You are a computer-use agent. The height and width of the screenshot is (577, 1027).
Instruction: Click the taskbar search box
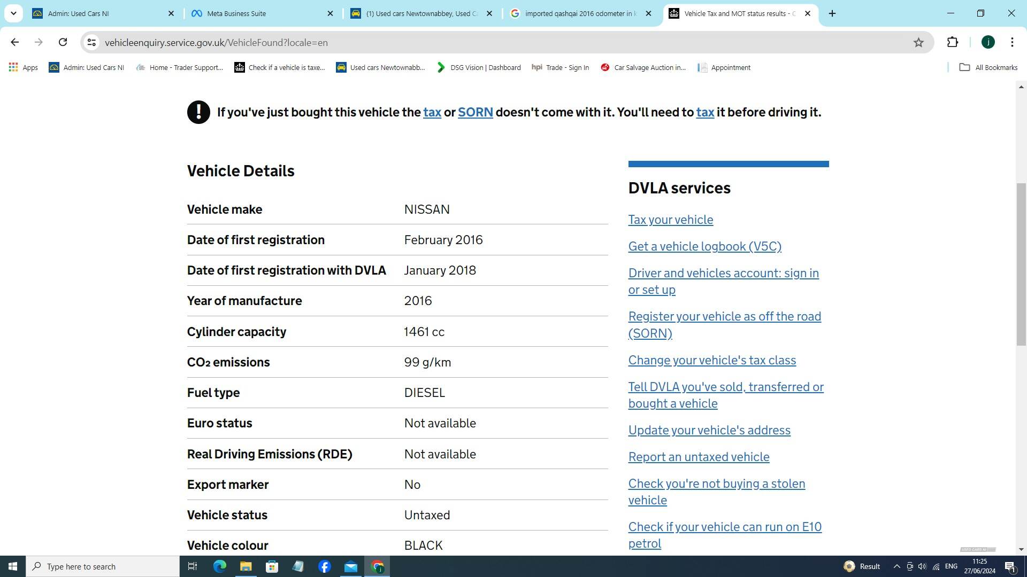(103, 566)
